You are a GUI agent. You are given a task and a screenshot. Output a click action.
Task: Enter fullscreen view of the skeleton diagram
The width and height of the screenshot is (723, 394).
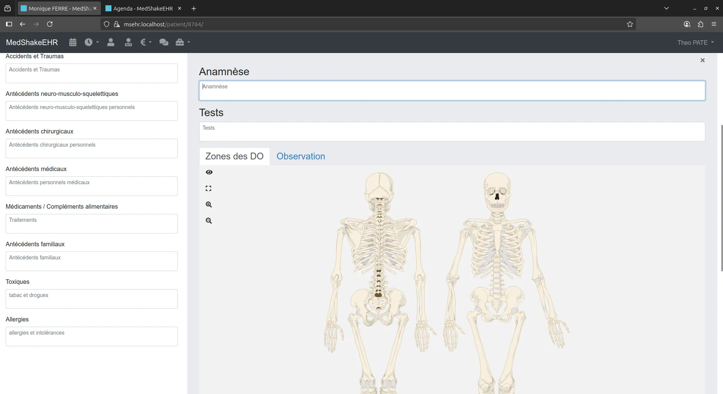coord(209,188)
